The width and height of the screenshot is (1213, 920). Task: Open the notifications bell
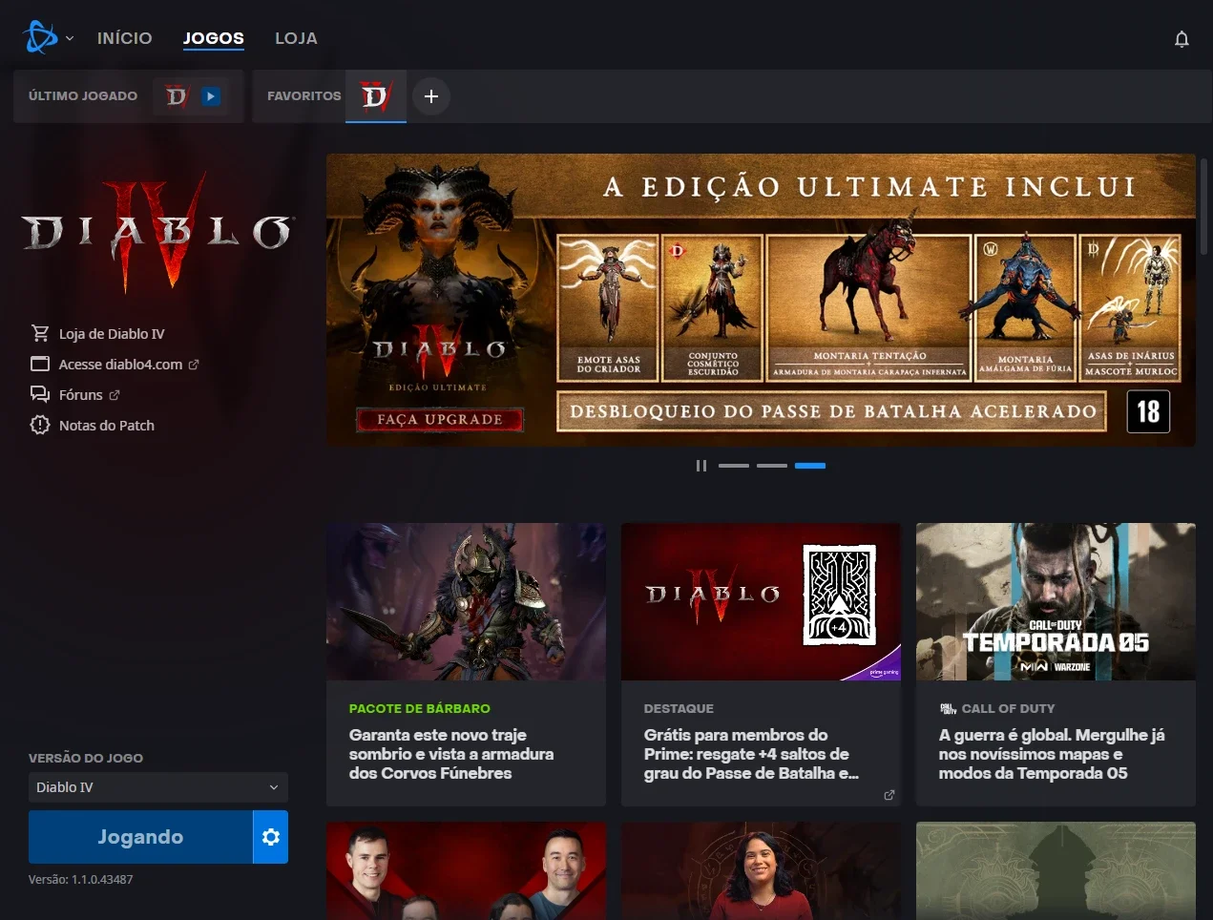coord(1182,39)
